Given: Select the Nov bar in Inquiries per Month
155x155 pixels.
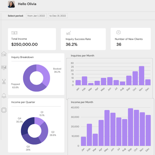Looking at the screenshot, I should (141, 76).
